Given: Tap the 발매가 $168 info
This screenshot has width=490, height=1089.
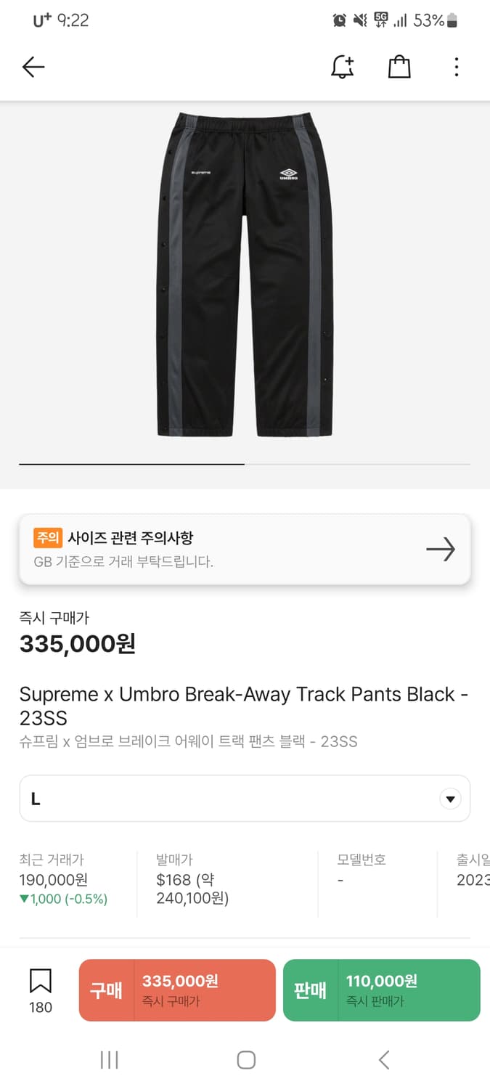Looking at the screenshot, I should point(192,879).
